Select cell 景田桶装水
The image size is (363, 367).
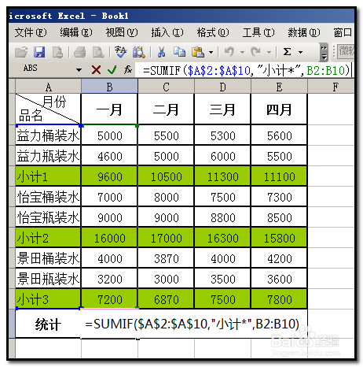coord(48,258)
